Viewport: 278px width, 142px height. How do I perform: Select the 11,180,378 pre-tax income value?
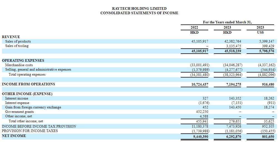[x=200, y=126]
